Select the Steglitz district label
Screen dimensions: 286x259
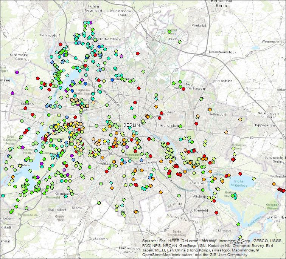click(x=102, y=163)
